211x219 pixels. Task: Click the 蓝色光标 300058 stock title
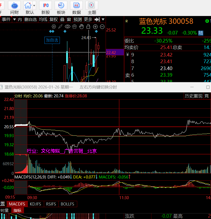pyautogui.click(x=166, y=21)
